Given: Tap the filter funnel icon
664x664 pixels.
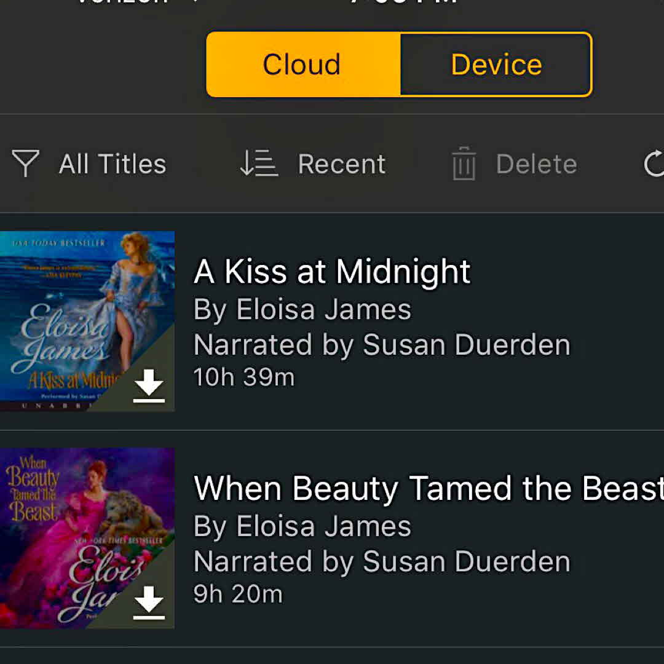Looking at the screenshot, I should pyautogui.click(x=26, y=164).
